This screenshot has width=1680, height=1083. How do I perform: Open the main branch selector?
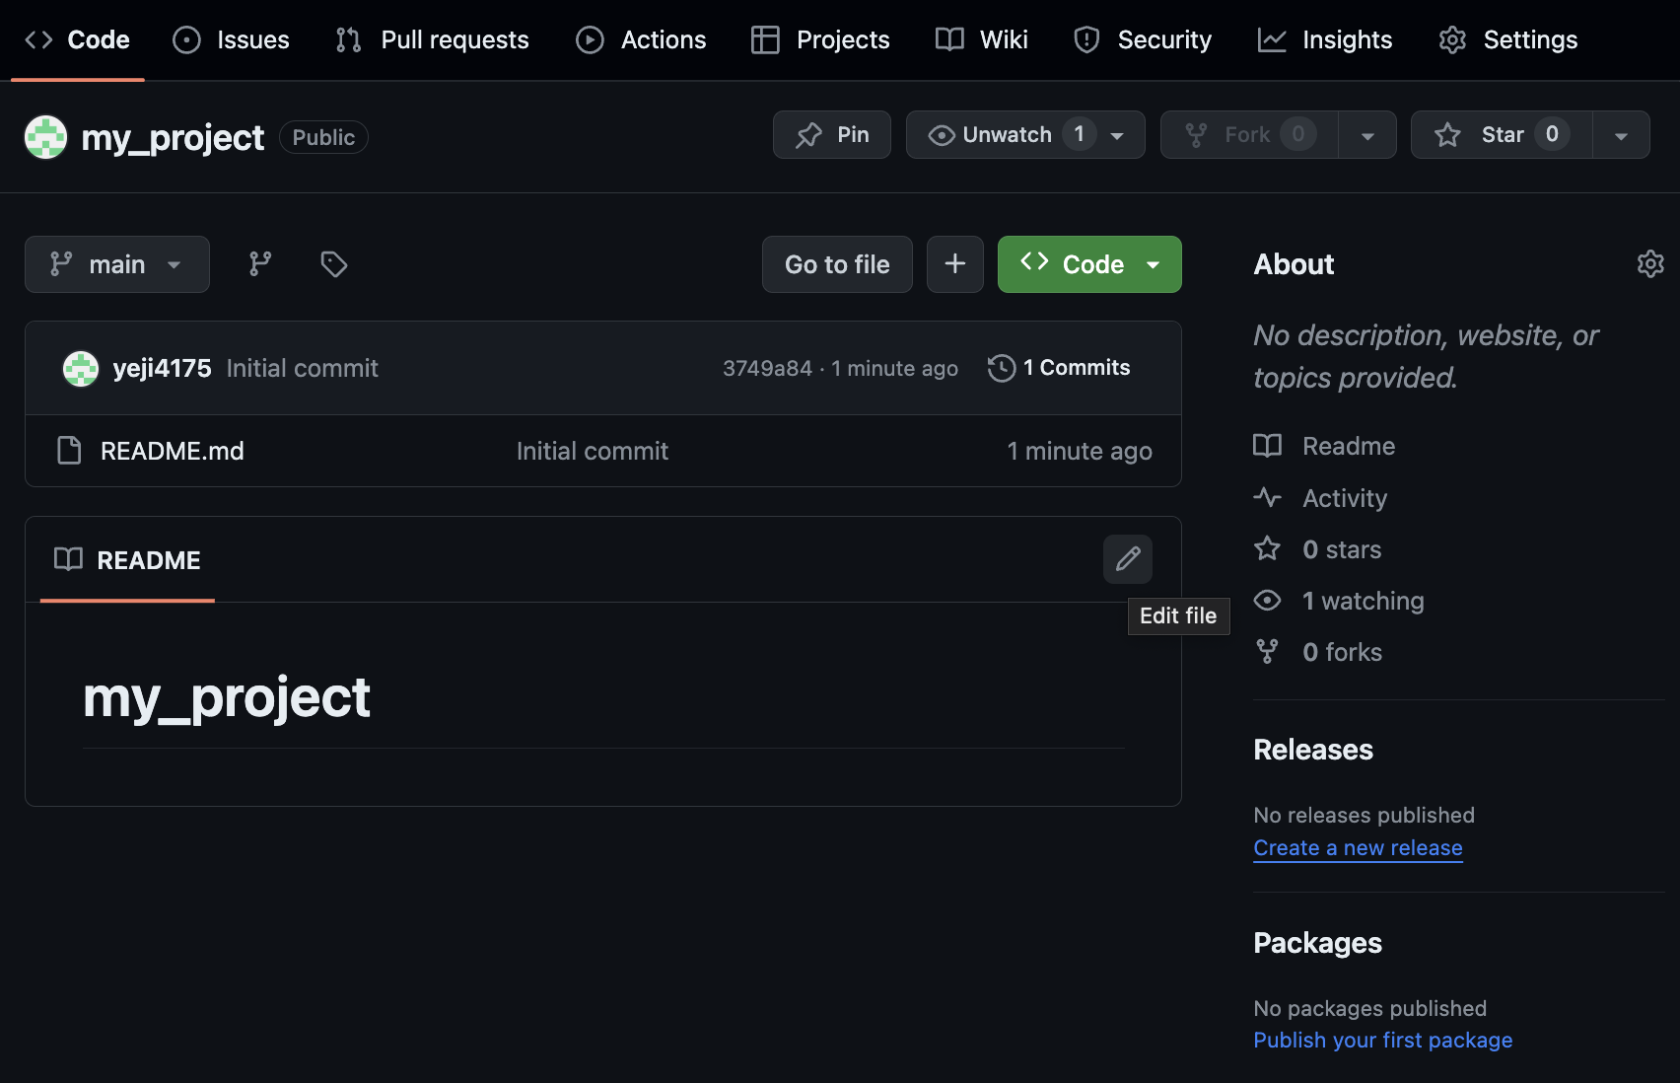[x=117, y=264]
